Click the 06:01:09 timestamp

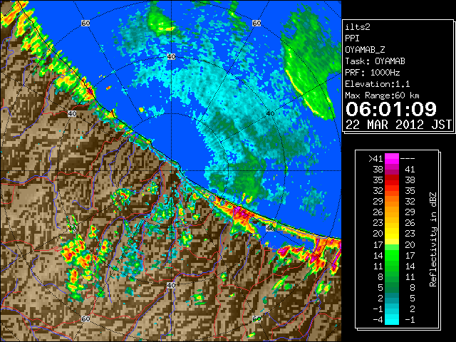click(391, 109)
